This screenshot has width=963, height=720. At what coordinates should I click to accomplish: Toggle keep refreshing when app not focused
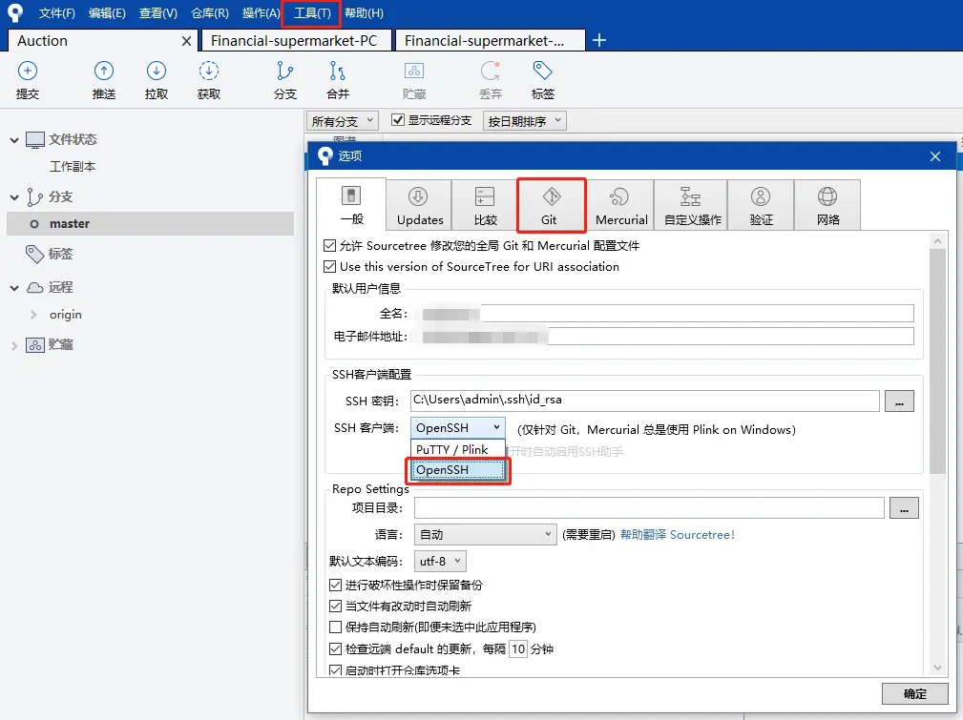335,627
